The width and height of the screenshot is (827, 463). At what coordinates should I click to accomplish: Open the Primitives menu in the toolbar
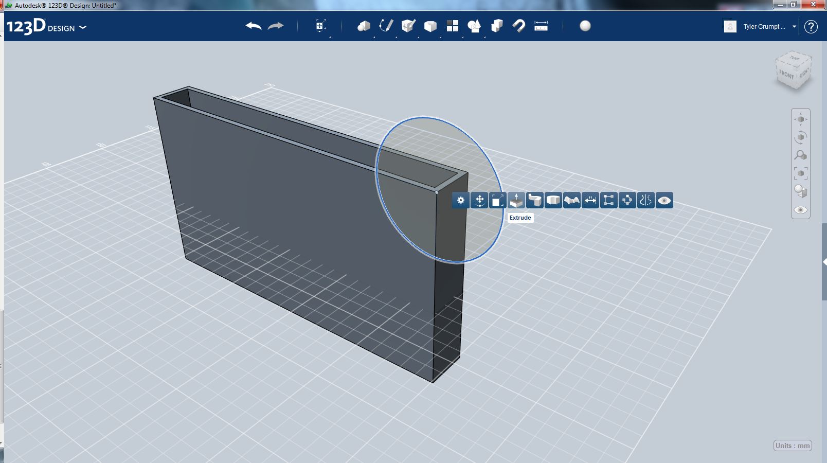coord(364,26)
